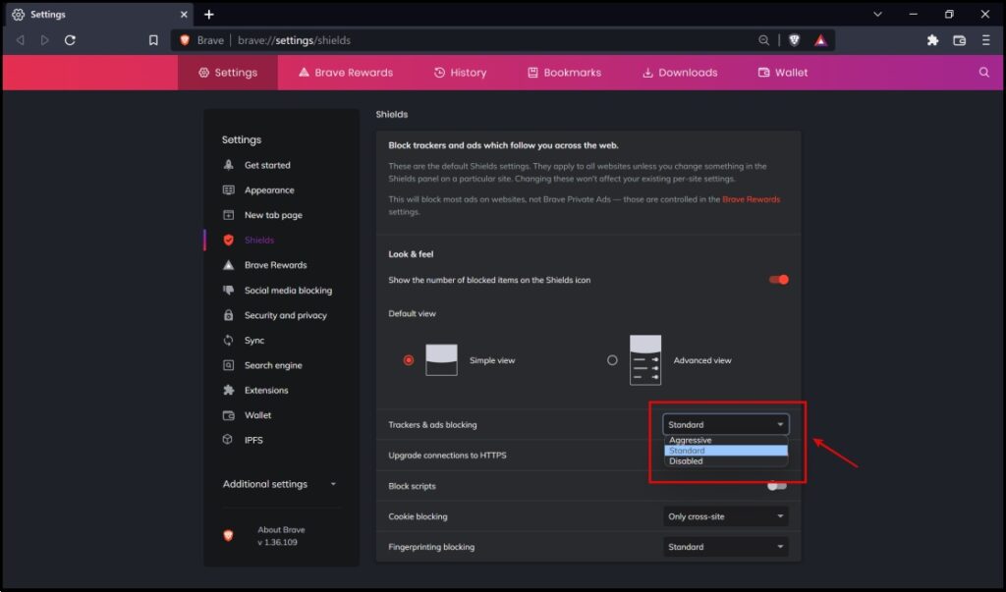Click the Bookmarks tab icon
The image size is (1006, 592).
(x=532, y=73)
